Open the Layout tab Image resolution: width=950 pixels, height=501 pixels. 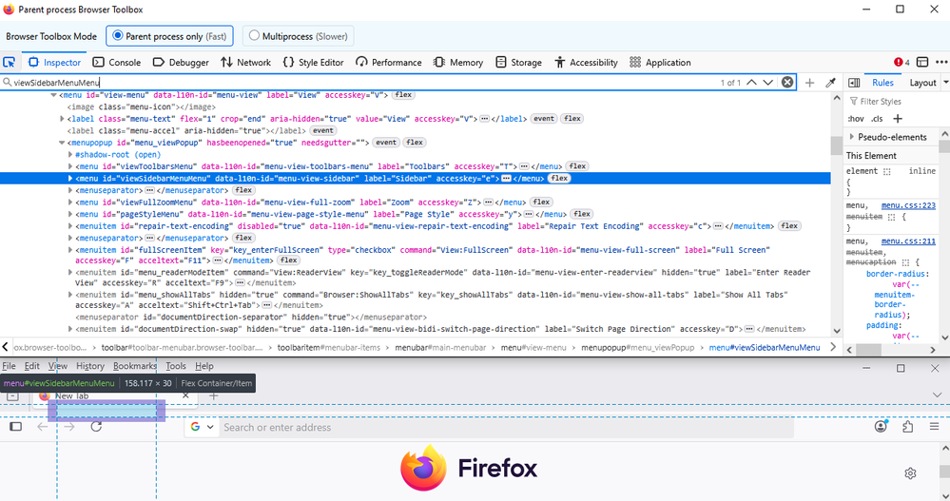(921, 83)
